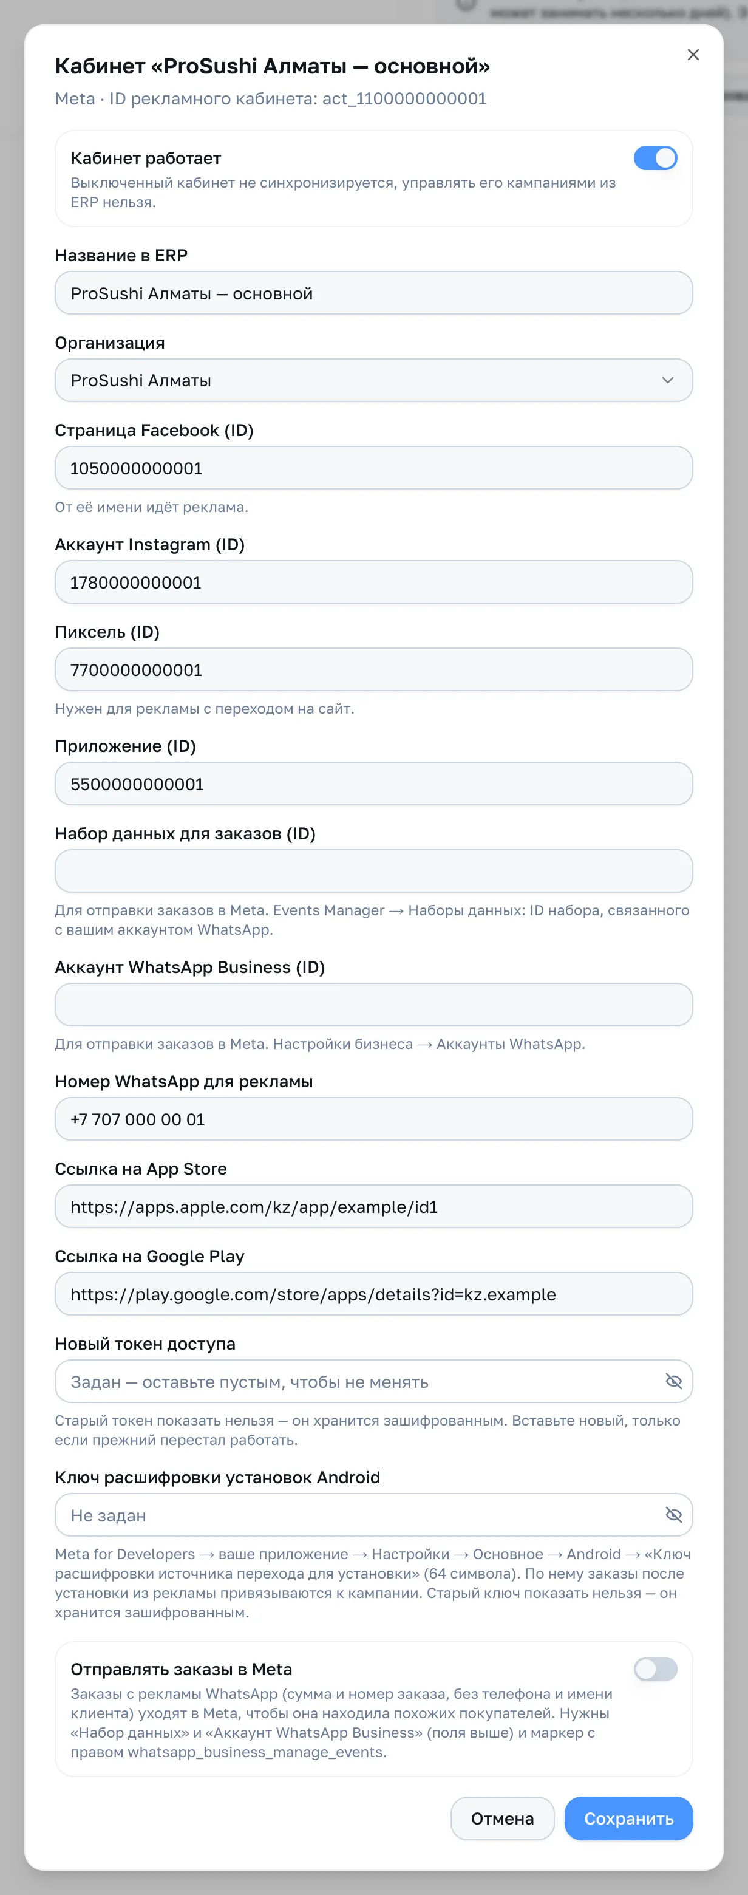Screen dimensions: 748x1895
Task: Focus the empty orders dataset ID field
Action: point(373,871)
